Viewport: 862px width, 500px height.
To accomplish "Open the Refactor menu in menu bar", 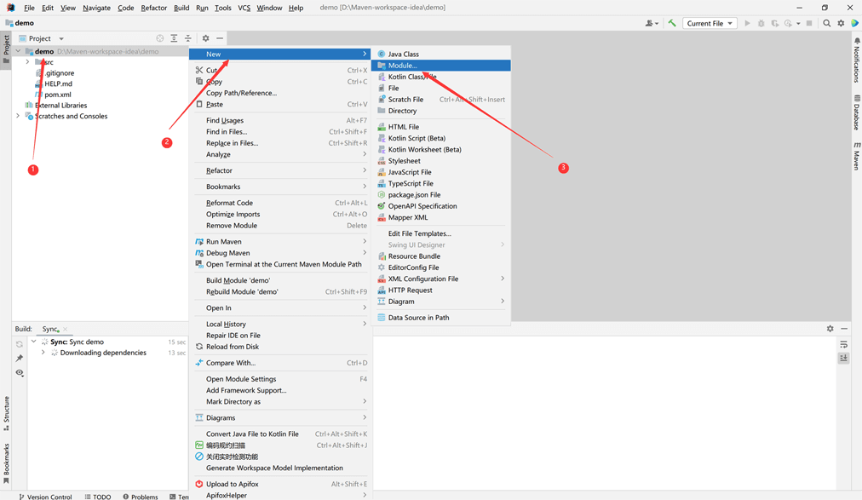I will [153, 8].
